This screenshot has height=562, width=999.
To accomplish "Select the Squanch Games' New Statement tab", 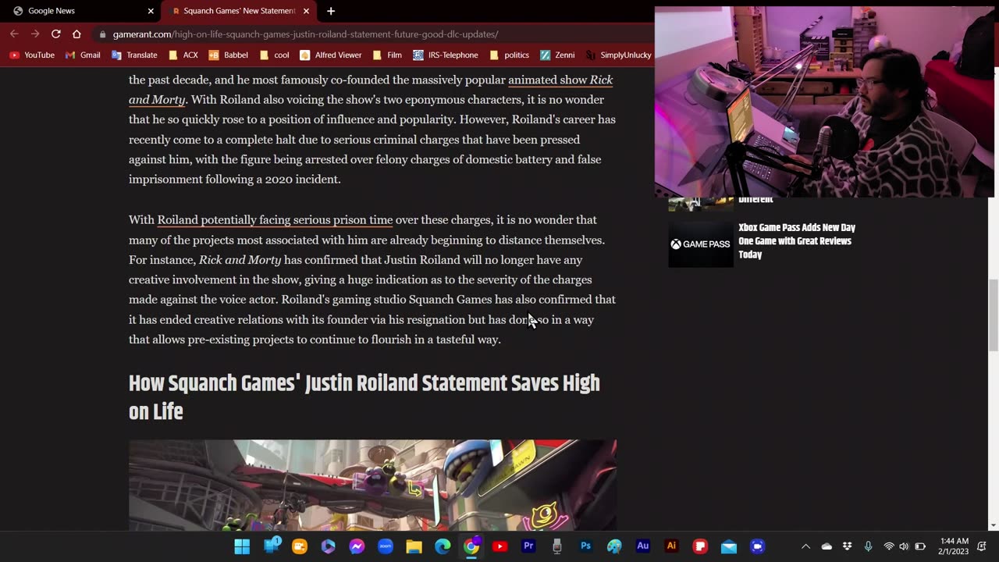I will 240,11.
